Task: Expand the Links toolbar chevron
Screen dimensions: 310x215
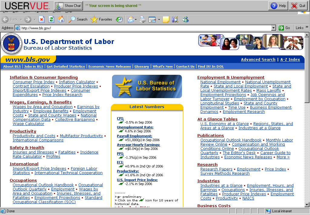Action: pyautogui.click(x=307, y=27)
